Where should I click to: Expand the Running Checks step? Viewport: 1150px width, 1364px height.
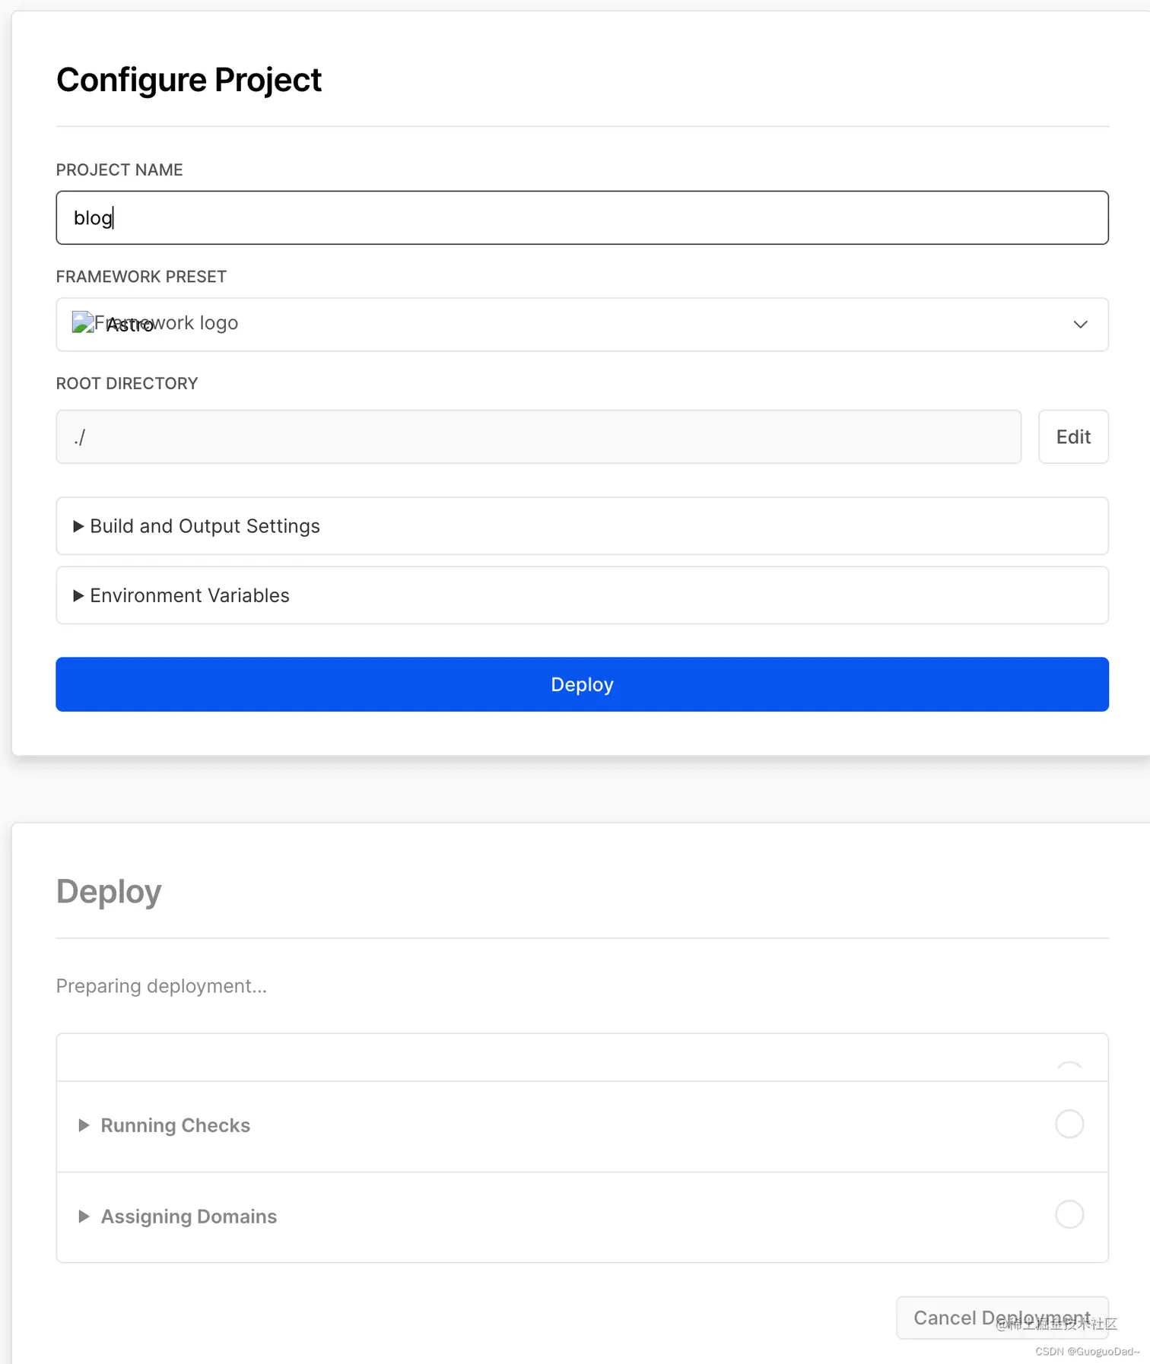pyautogui.click(x=582, y=1126)
